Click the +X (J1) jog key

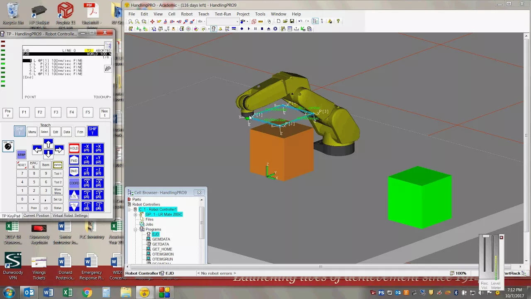(98, 148)
